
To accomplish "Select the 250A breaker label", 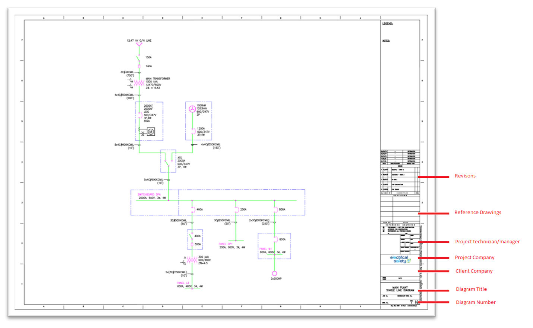I will [243, 210].
